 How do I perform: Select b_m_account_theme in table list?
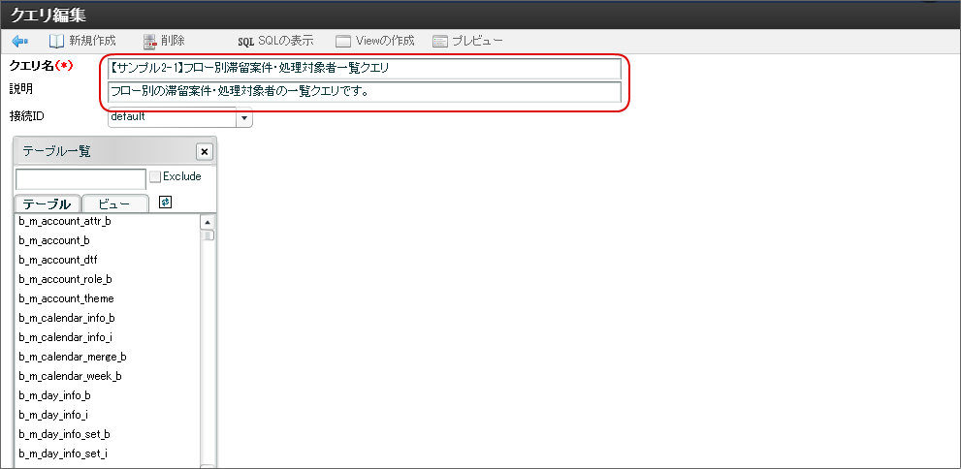109,298
